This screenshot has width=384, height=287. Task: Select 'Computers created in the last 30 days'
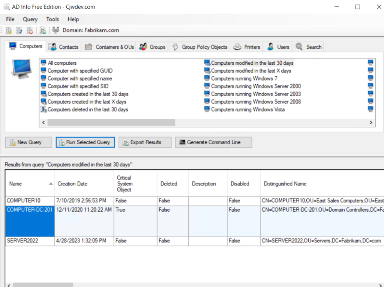point(84,94)
